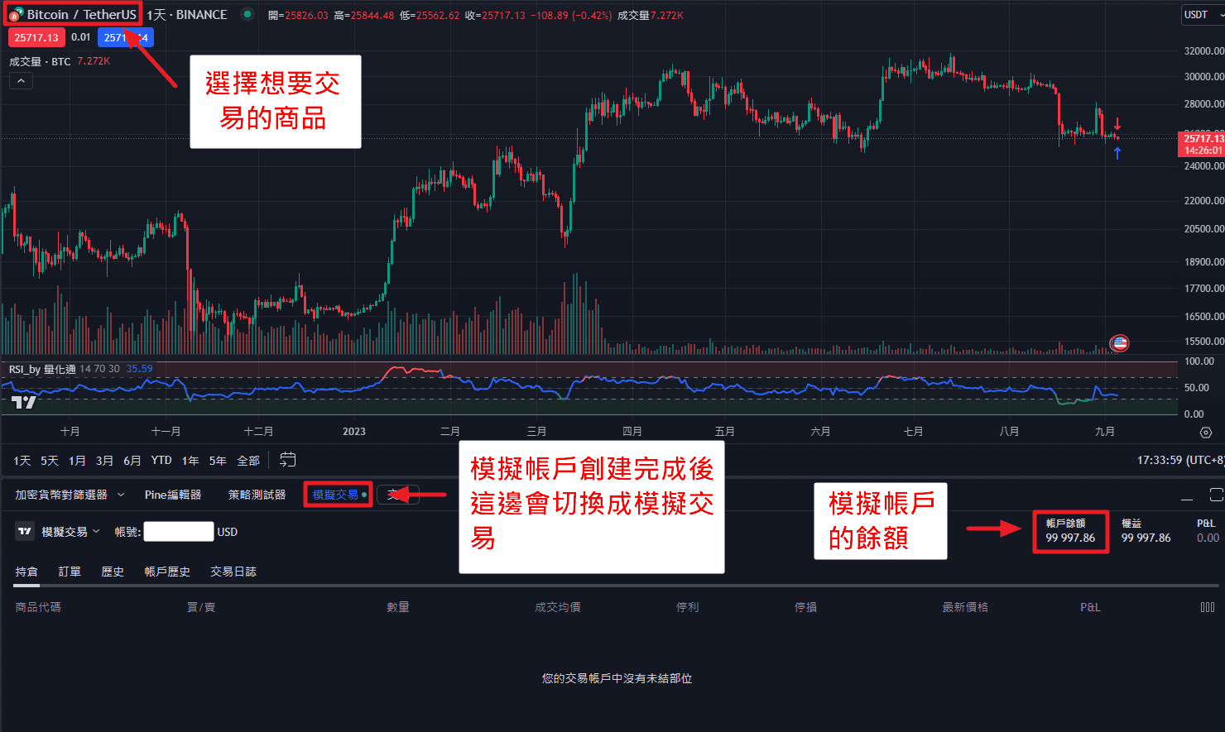The height and width of the screenshot is (732, 1225).
Task: Click the red sell price 25717.13 button
Action: tap(36, 37)
